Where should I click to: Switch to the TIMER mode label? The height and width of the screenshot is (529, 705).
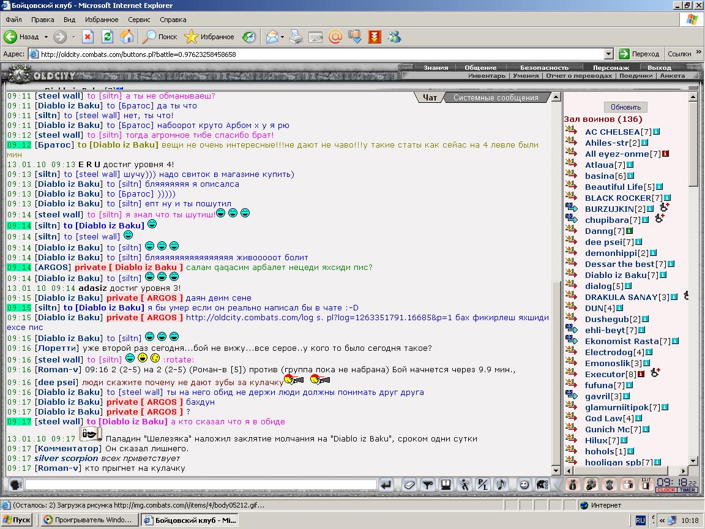(687, 490)
